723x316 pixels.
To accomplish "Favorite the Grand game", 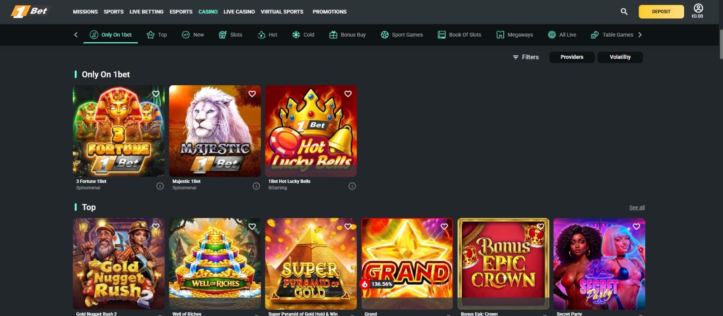I will (x=444, y=227).
